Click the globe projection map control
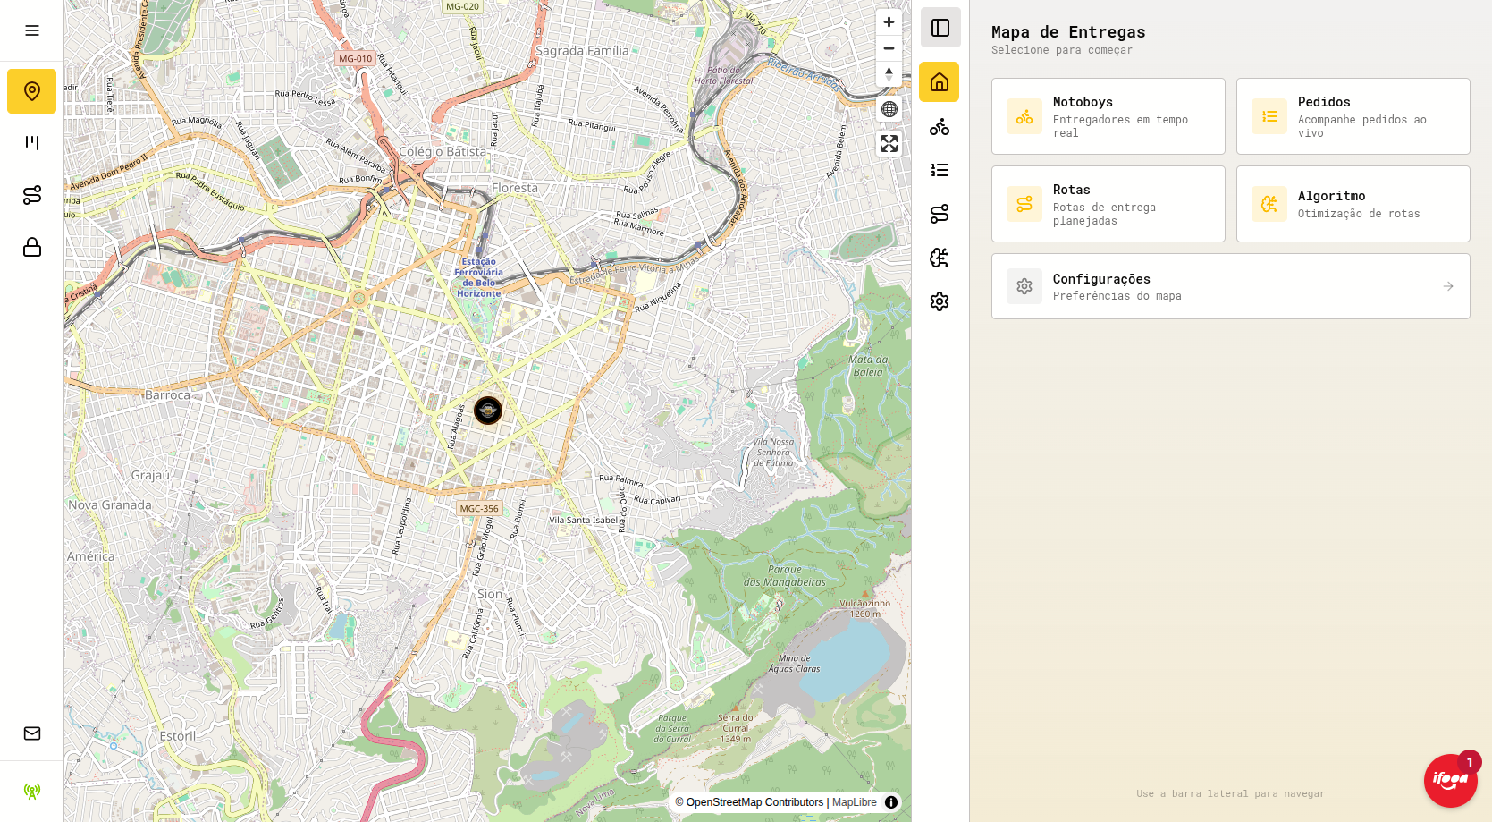 pyautogui.click(x=889, y=109)
